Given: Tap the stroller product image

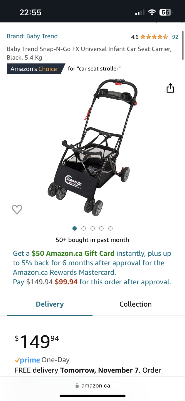Looking at the screenshot, I should (x=92, y=148).
